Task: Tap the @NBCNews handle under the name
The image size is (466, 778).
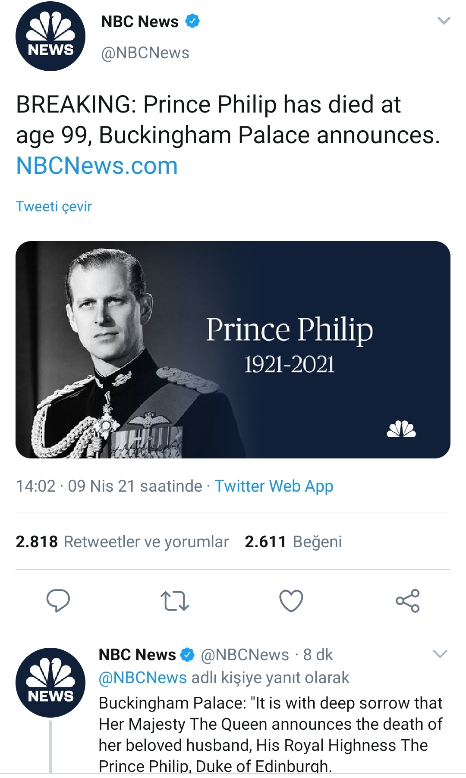Action: tap(145, 53)
